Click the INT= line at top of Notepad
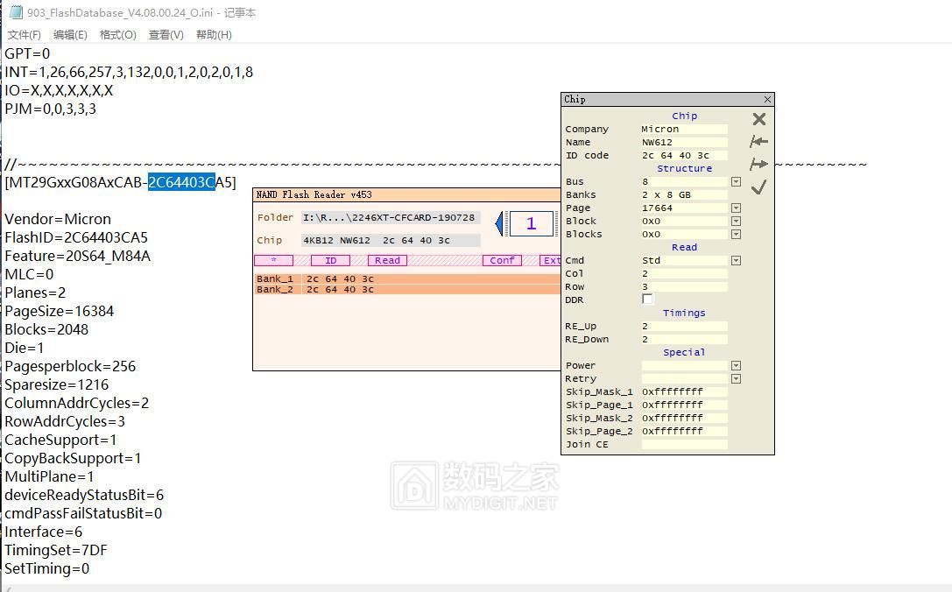 (x=129, y=73)
